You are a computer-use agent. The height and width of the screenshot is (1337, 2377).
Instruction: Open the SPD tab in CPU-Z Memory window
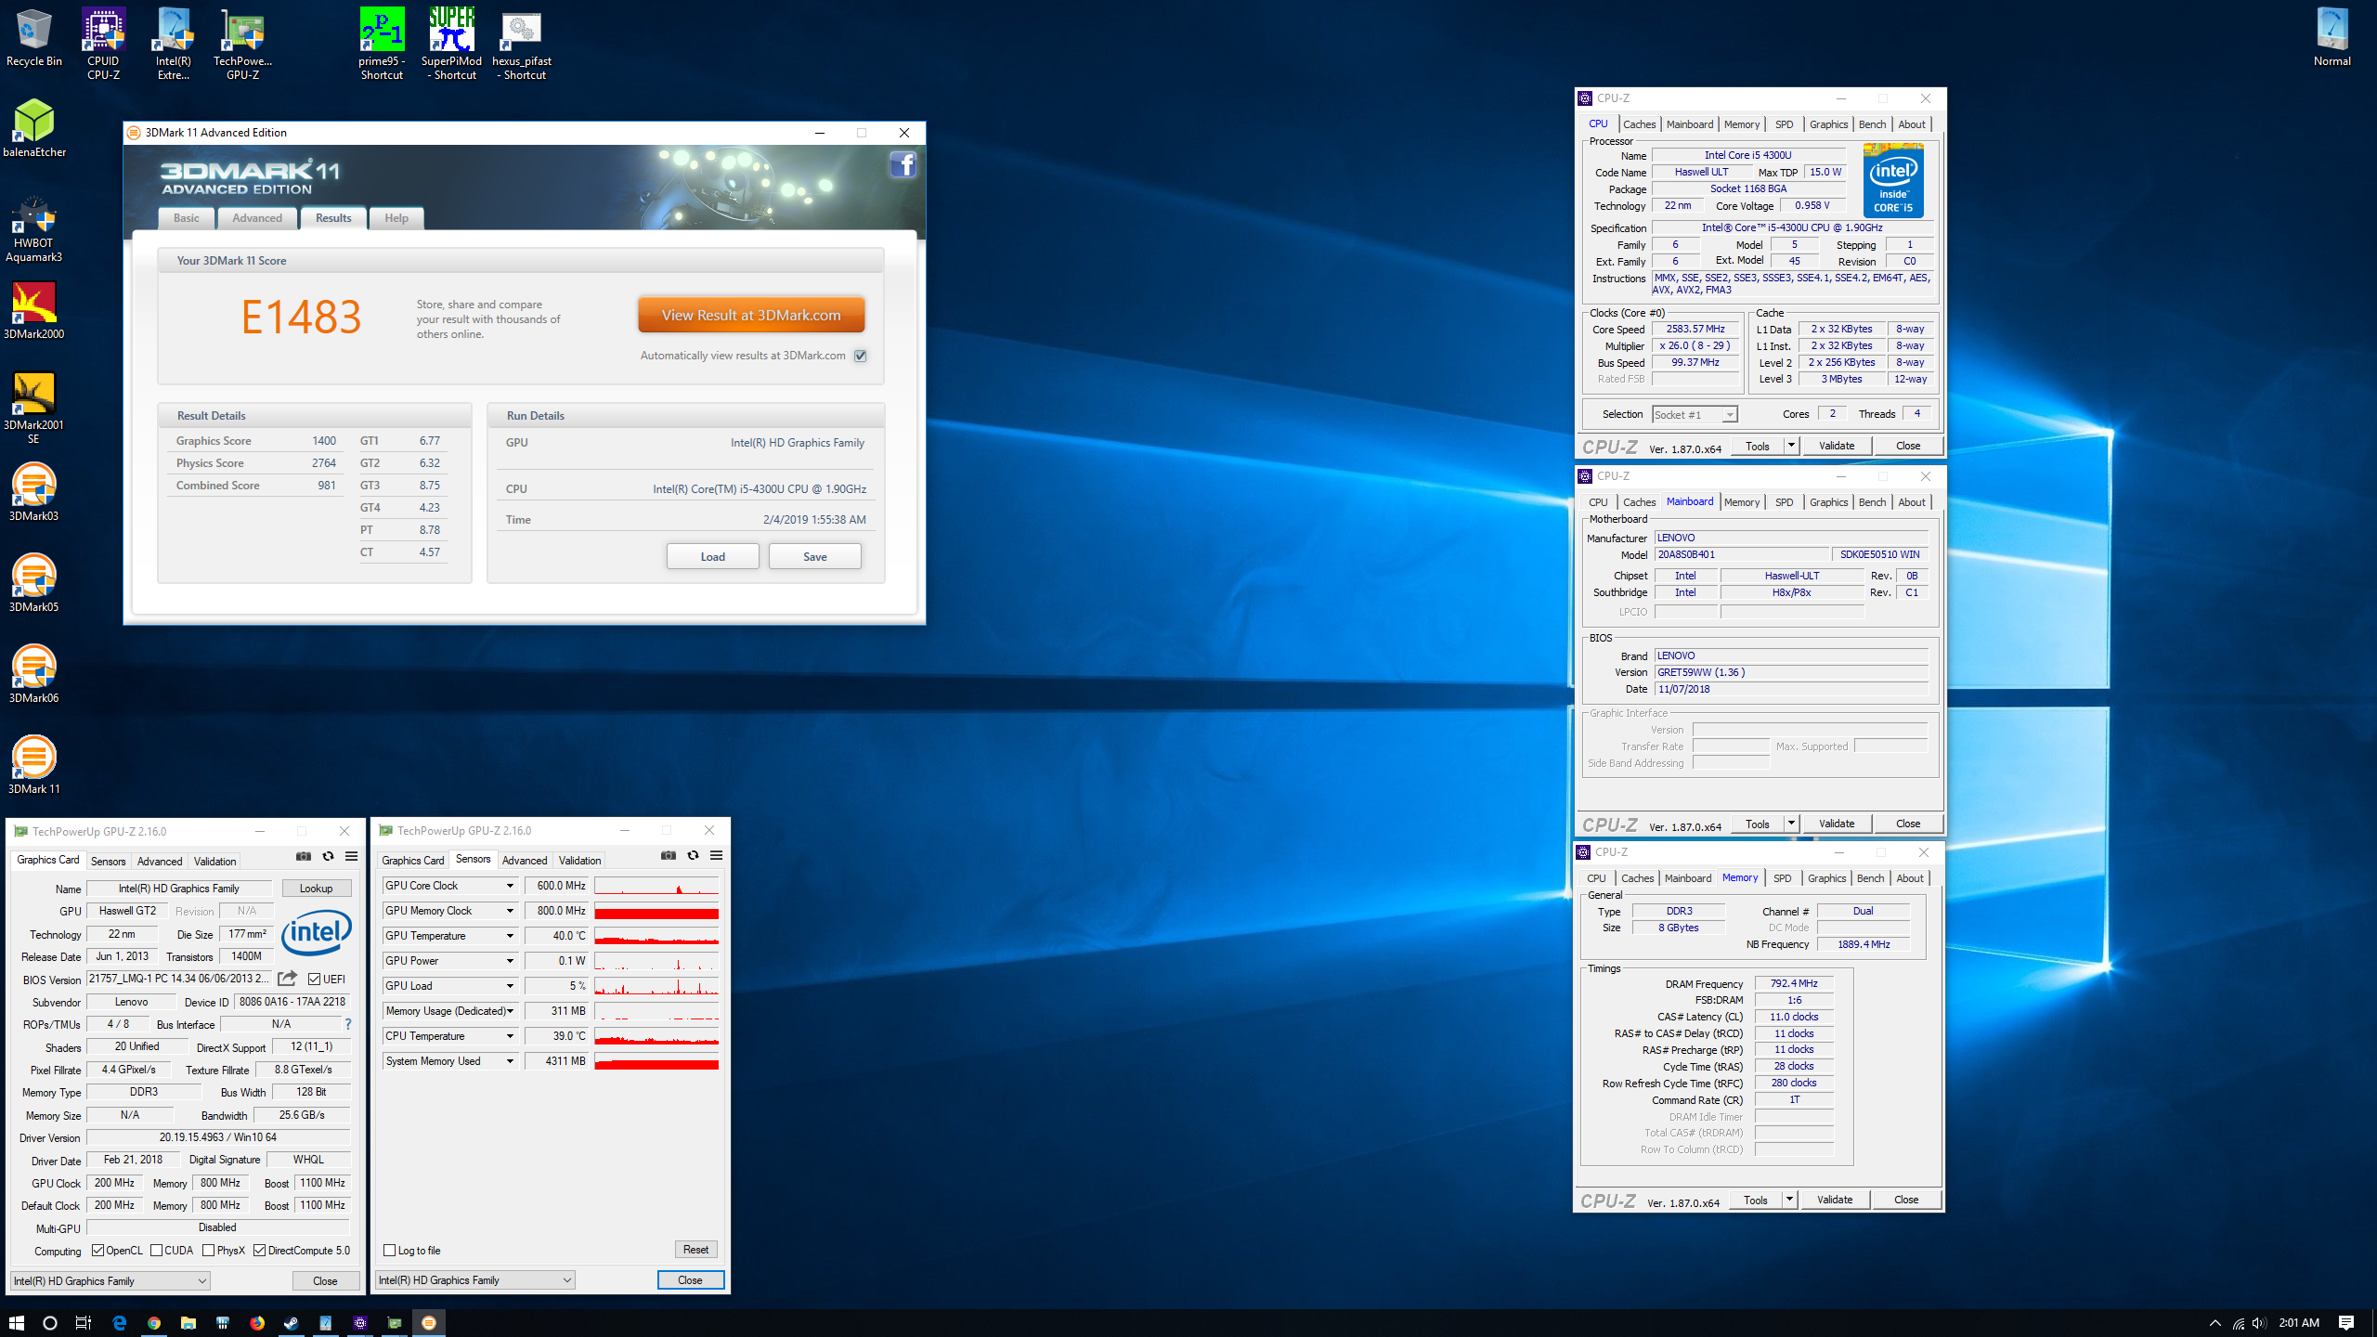[x=1782, y=878]
